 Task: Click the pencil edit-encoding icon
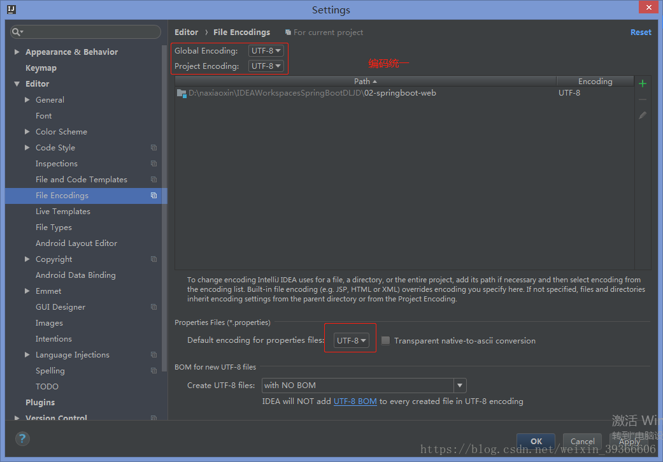click(642, 115)
